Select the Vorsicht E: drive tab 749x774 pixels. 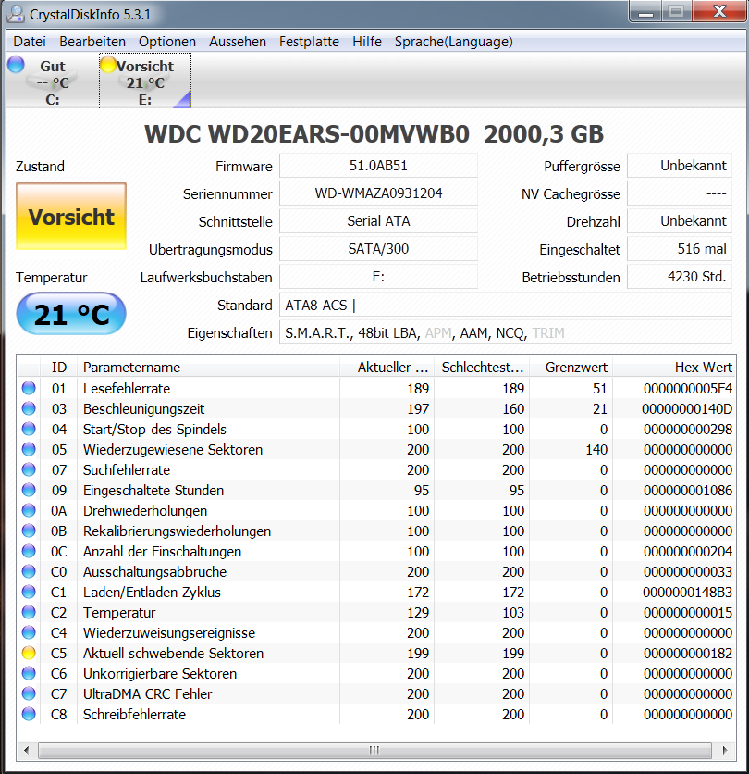point(145,82)
